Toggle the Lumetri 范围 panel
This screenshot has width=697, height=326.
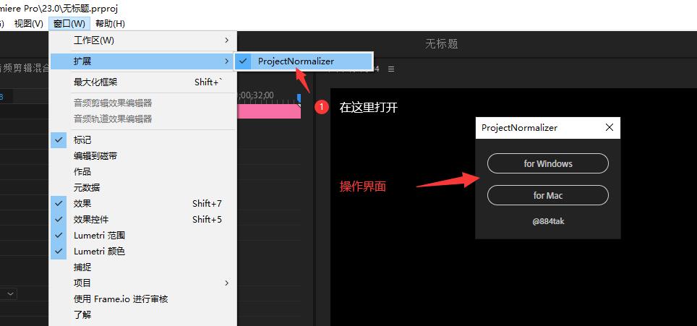(x=143, y=236)
